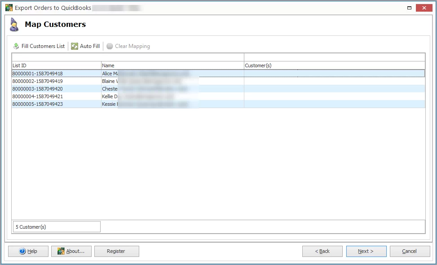Go Back to the previous step
The image size is (437, 265).
pos(322,252)
